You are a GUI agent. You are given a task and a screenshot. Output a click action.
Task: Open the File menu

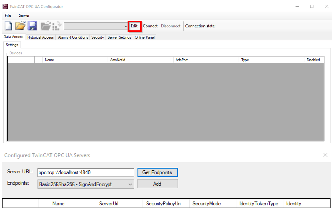click(x=8, y=15)
